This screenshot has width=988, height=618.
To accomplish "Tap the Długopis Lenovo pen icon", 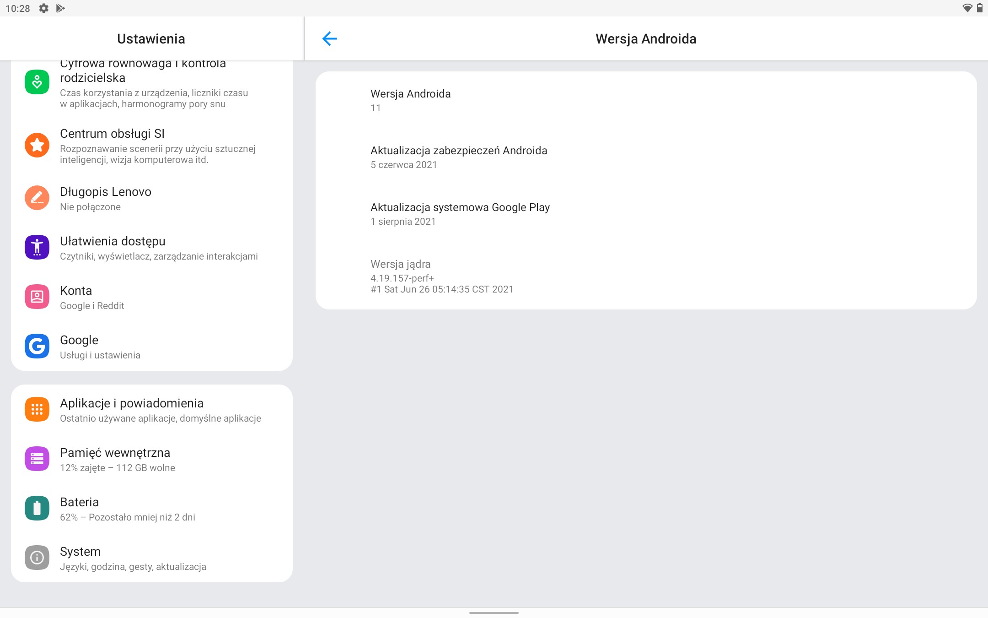I will [37, 198].
